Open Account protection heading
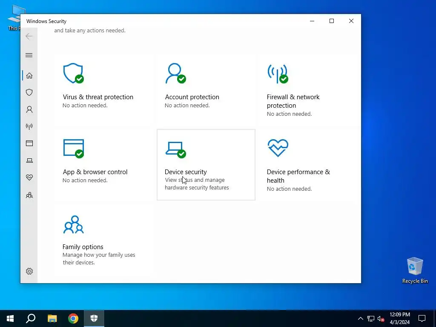Image resolution: width=436 pixels, height=327 pixels. 192,97
